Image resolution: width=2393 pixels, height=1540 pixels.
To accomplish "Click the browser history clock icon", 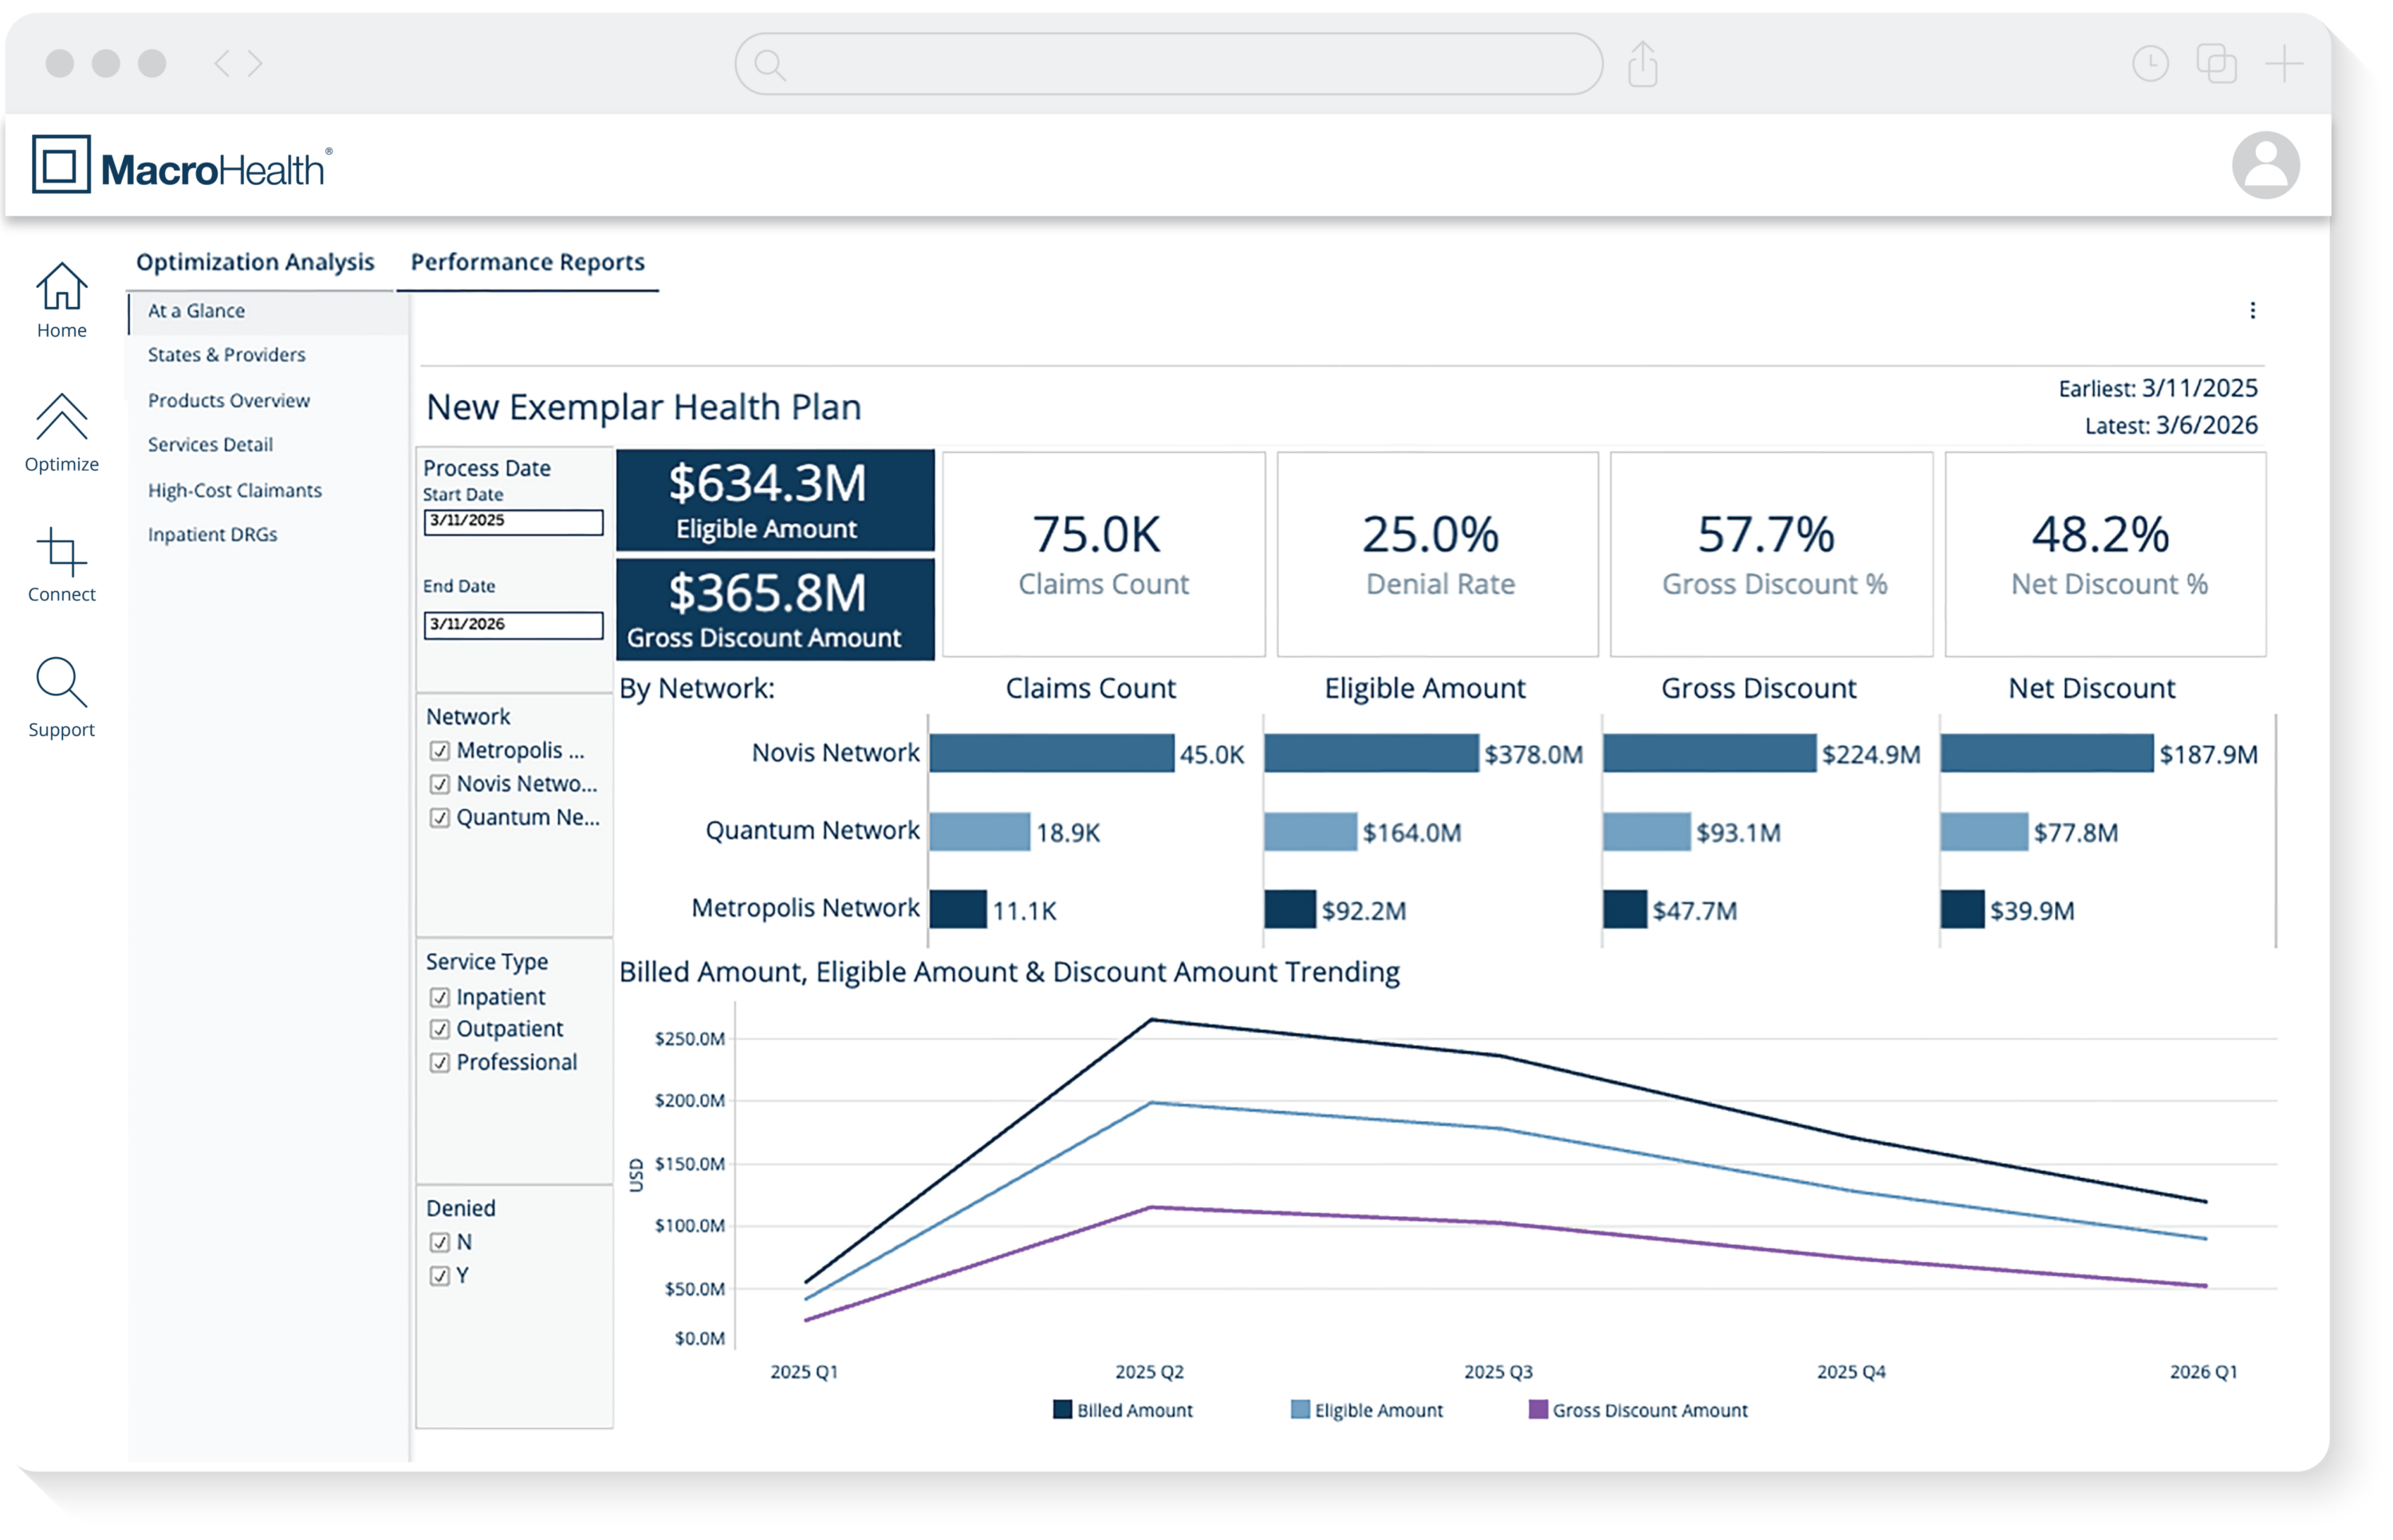I will (2150, 65).
